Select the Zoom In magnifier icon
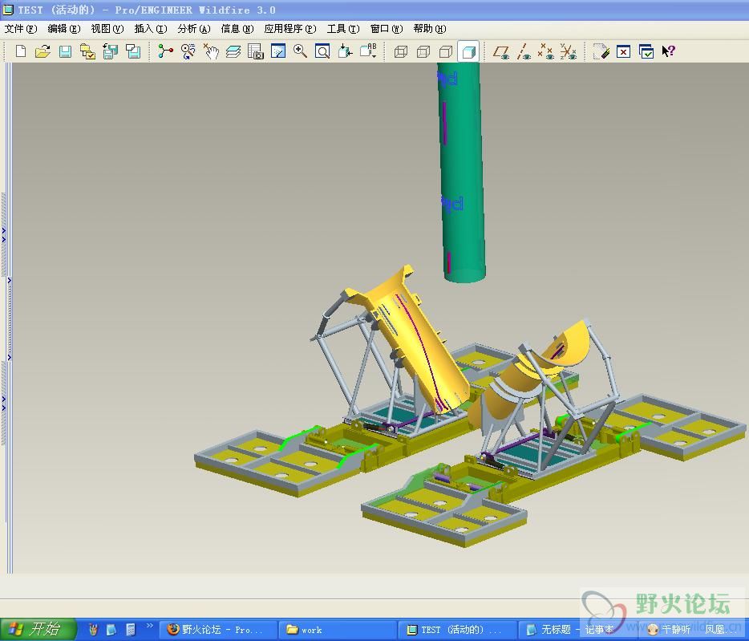This screenshot has width=749, height=641. pyautogui.click(x=300, y=51)
